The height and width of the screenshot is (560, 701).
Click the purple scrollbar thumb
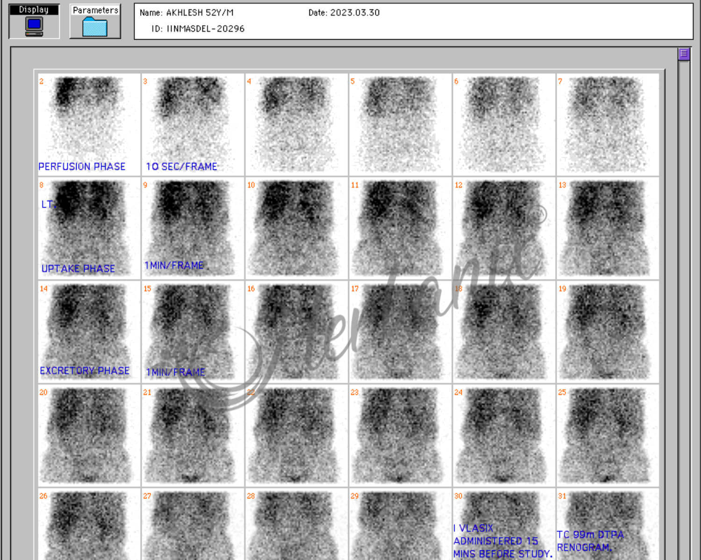(x=684, y=54)
